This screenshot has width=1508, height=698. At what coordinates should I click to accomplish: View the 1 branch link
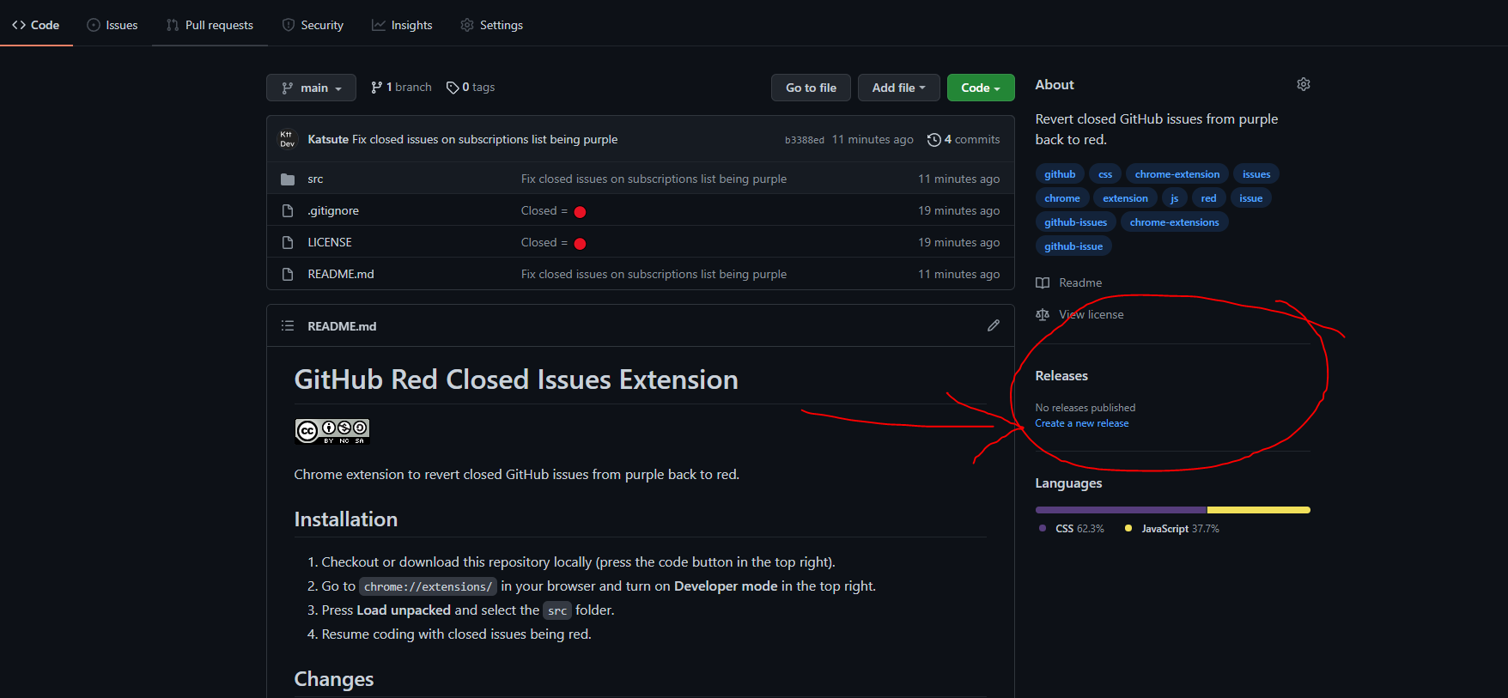tap(401, 87)
